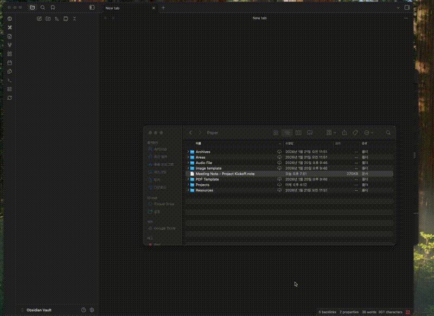The image size is (434, 316).
Task: Create a new note with the pencil icon
Action: (x=40, y=19)
